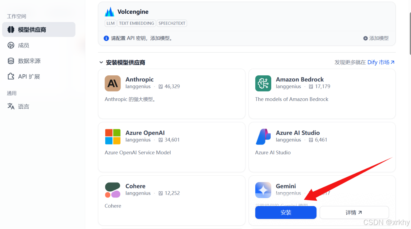Screen dimensions: 411x229
Task: Open Gemini 详情 details button
Action: pyautogui.click(x=354, y=212)
